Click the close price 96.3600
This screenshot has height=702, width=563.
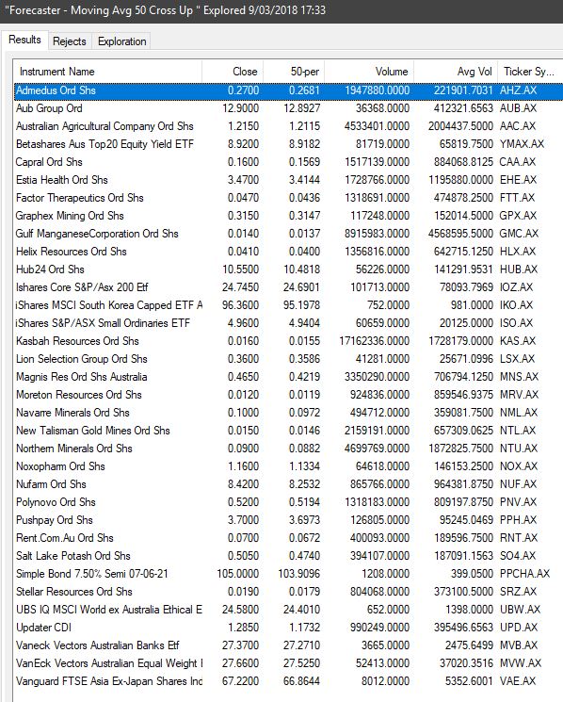[x=241, y=305]
